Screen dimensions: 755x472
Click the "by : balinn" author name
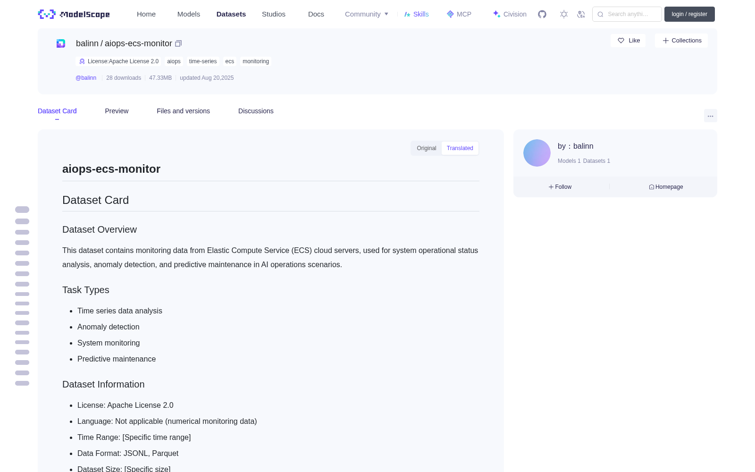(x=576, y=146)
